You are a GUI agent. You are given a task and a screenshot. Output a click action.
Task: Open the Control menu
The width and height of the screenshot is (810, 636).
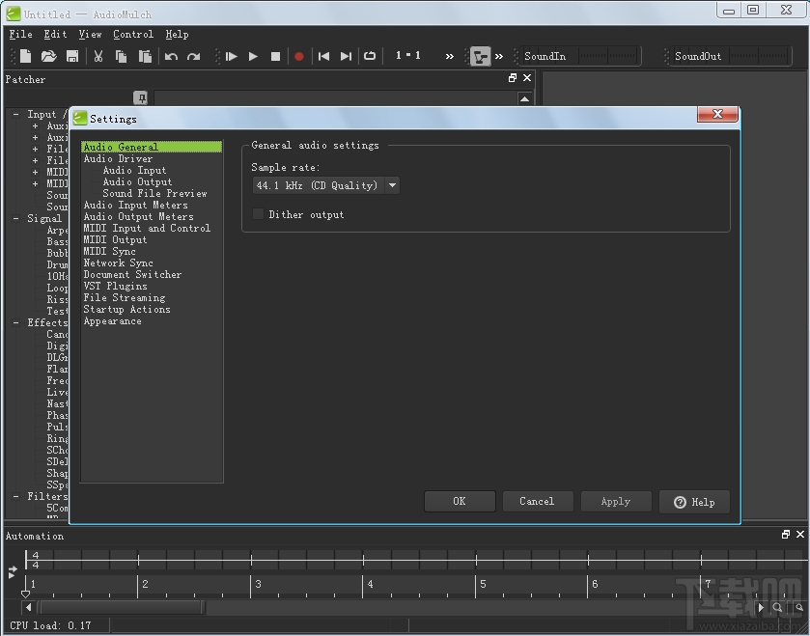pos(133,34)
